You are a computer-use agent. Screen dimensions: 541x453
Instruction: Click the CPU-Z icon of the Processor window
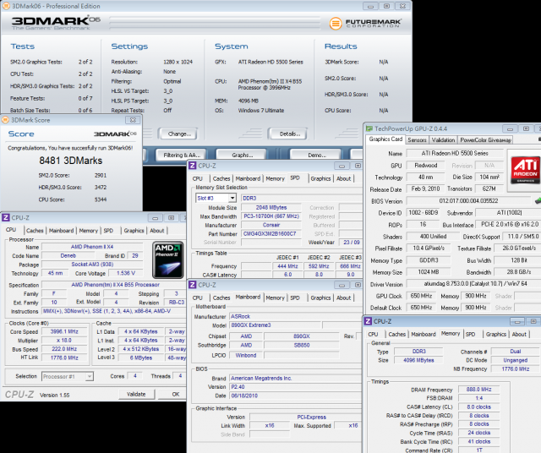[6, 218]
